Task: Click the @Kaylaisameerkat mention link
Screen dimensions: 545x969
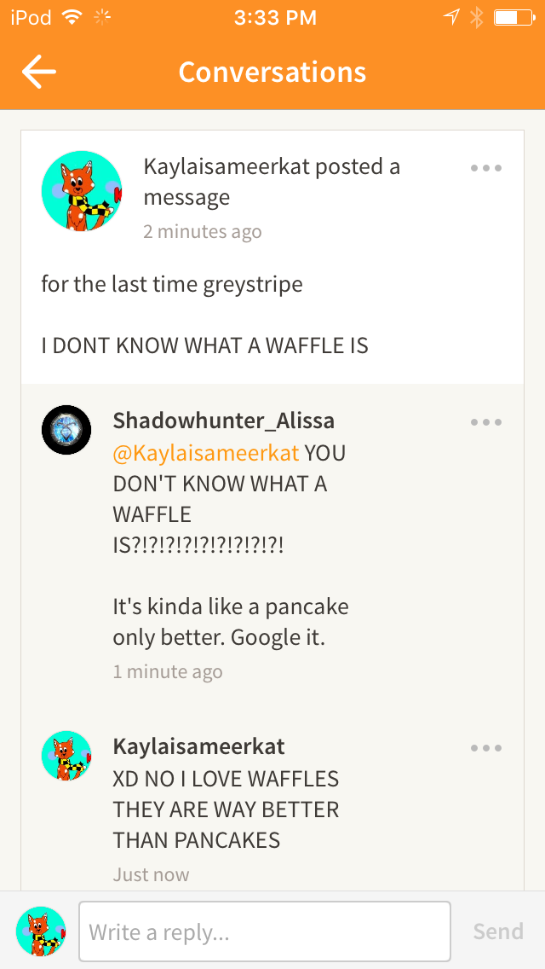Action: click(x=206, y=453)
